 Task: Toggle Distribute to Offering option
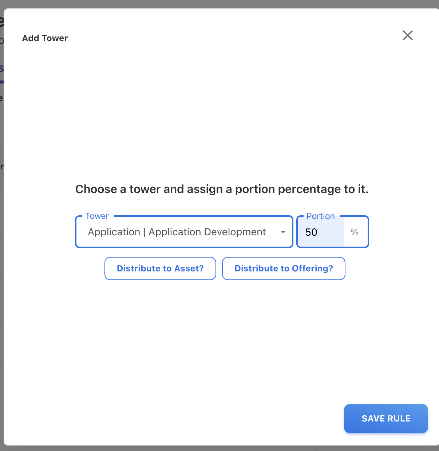[284, 268]
